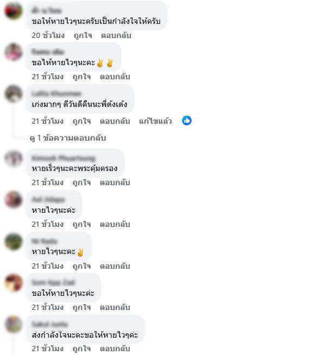Click 21 ชั่วโมง timestamp under ส่งกำลังใจ comment
Image resolution: width=327 pixels, height=355 pixels.
[48, 348]
